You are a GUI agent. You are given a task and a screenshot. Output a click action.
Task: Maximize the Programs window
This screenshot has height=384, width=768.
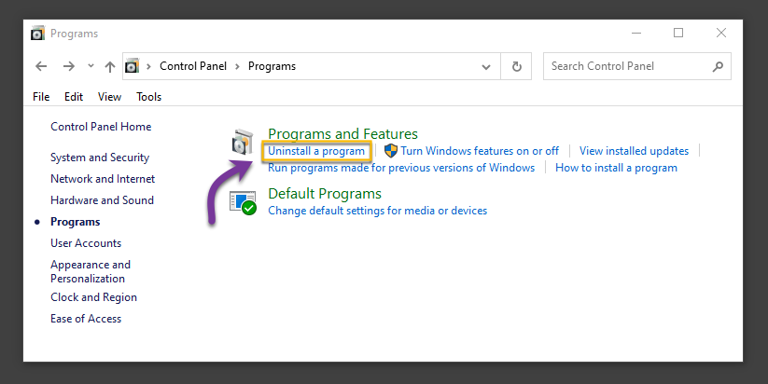tap(678, 33)
